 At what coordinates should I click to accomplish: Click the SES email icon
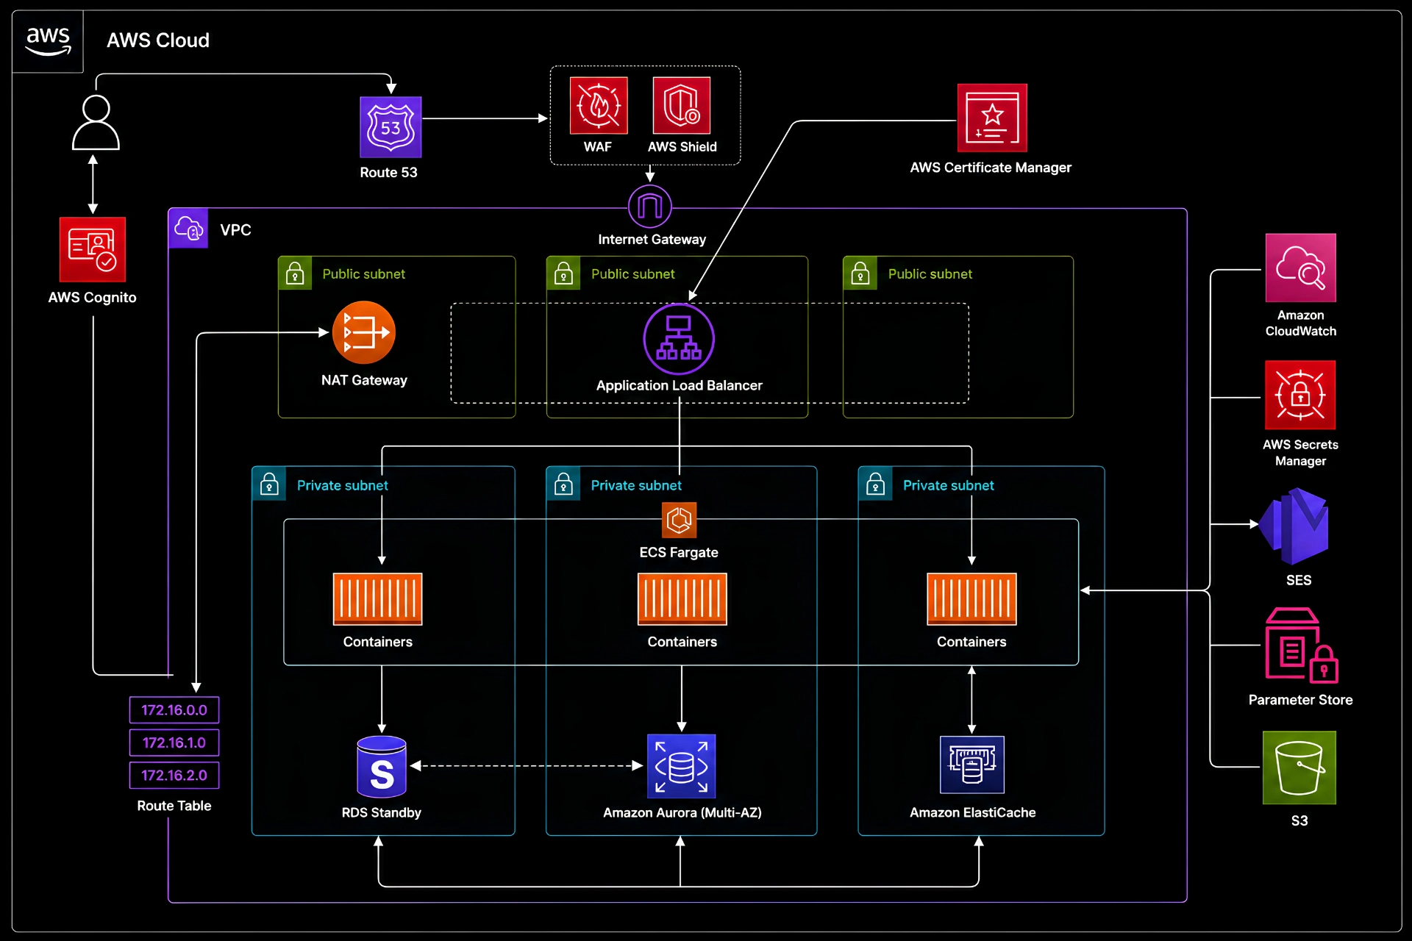pos(1294,526)
